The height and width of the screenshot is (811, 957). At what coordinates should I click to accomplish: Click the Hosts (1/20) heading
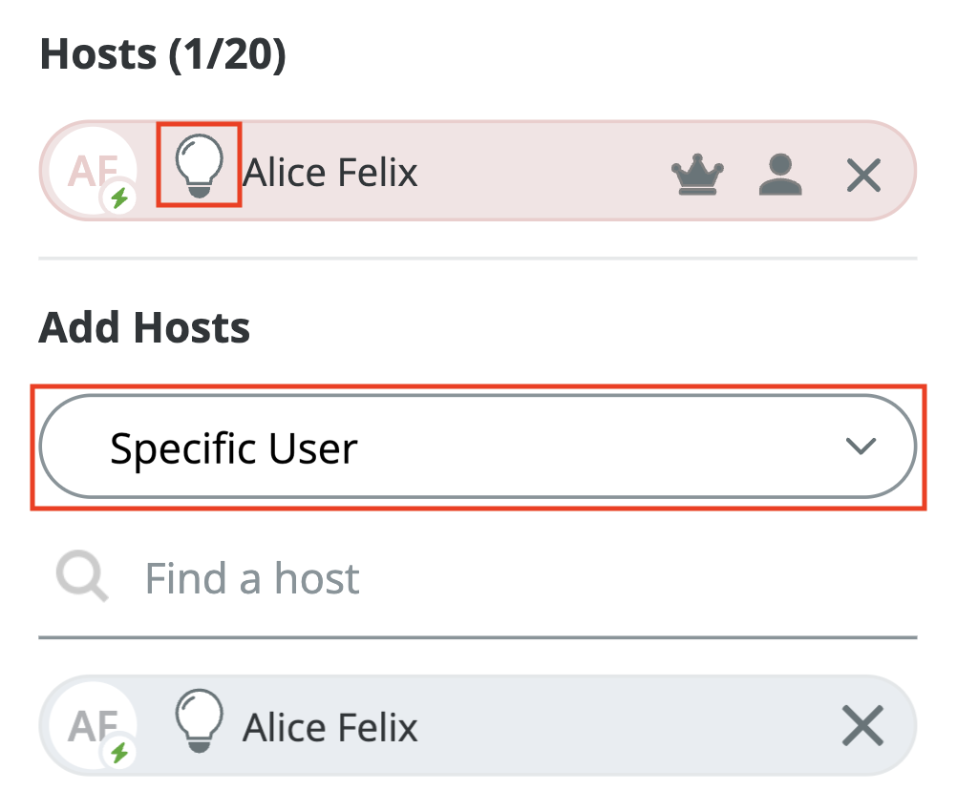[x=163, y=55]
